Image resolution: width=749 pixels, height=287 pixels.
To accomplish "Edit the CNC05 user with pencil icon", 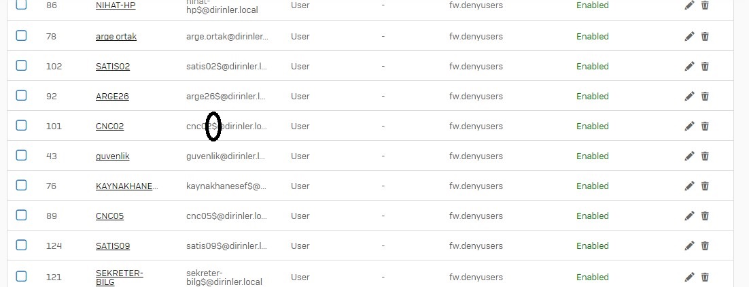I will click(x=689, y=216).
